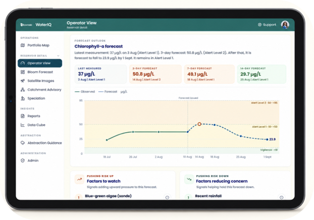The image size is (314, 220).
Task: Click the Reports document icon
Action: [23, 116]
